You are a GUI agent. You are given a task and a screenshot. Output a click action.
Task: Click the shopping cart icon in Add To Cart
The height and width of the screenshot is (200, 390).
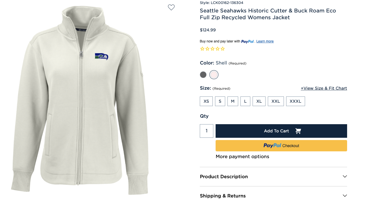298,131
